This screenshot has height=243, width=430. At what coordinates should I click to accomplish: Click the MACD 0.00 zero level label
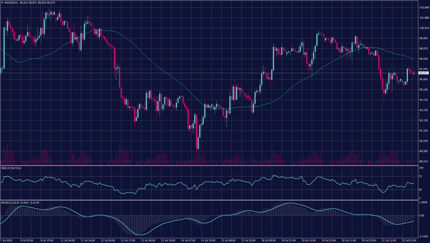click(x=422, y=215)
